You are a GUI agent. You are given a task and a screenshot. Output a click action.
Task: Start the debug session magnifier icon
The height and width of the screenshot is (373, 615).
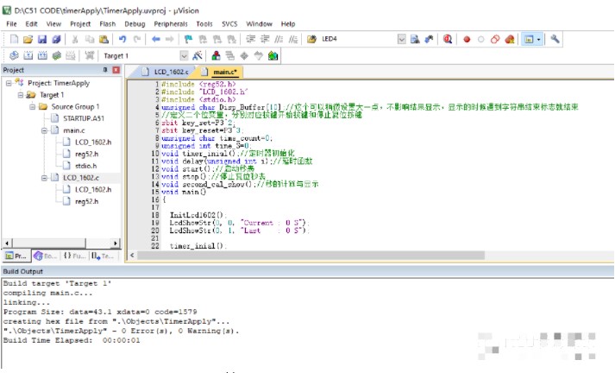(448, 40)
